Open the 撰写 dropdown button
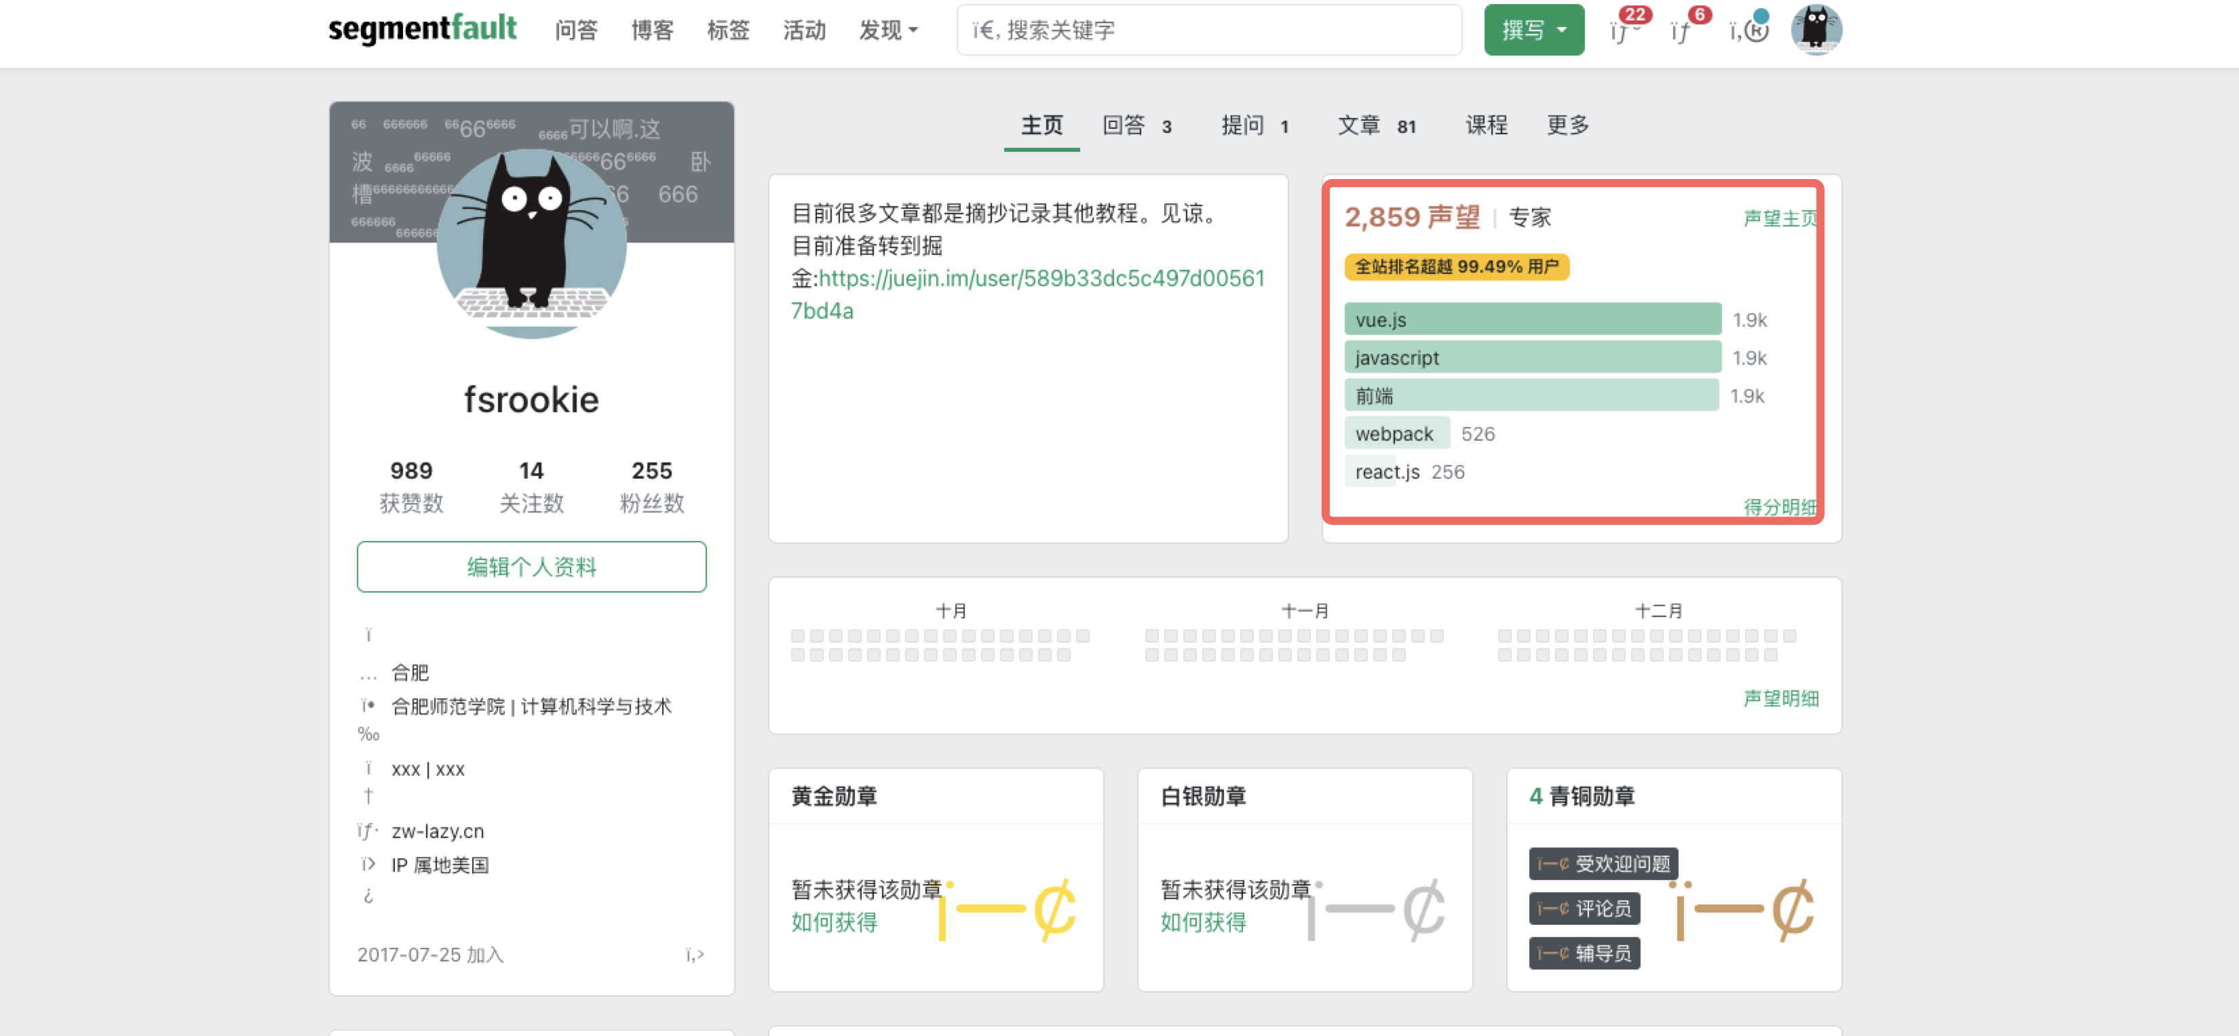 pos(1534,30)
